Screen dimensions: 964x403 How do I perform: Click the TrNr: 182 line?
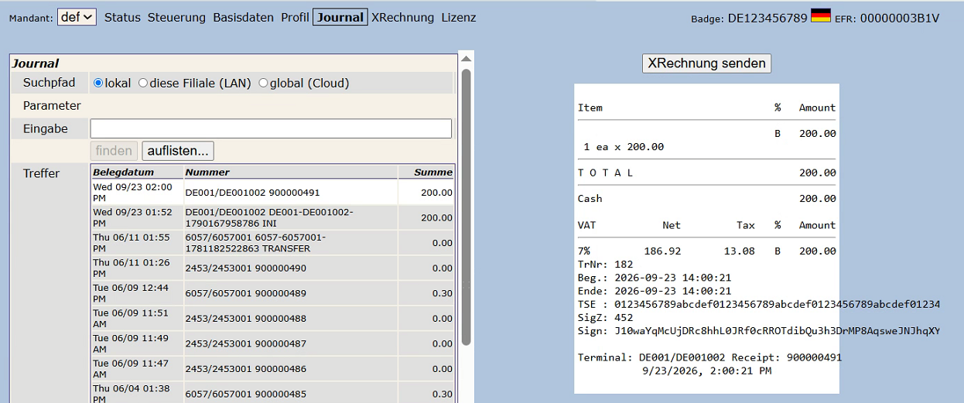click(606, 265)
